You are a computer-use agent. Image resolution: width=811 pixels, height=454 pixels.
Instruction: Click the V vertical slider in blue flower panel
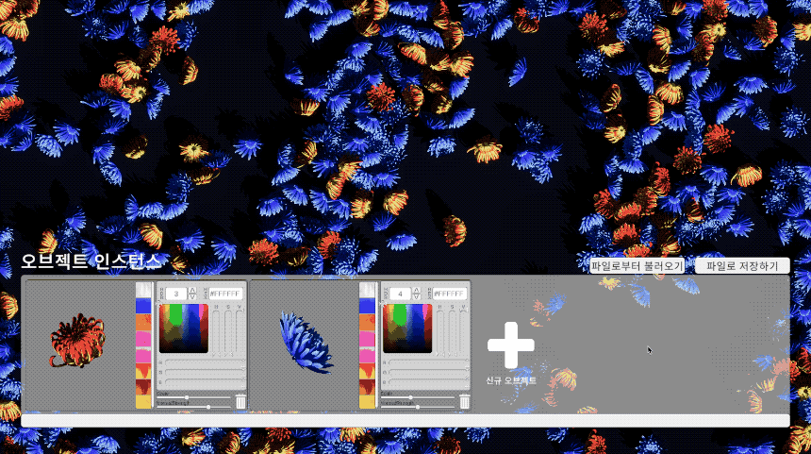pyautogui.click(x=464, y=331)
